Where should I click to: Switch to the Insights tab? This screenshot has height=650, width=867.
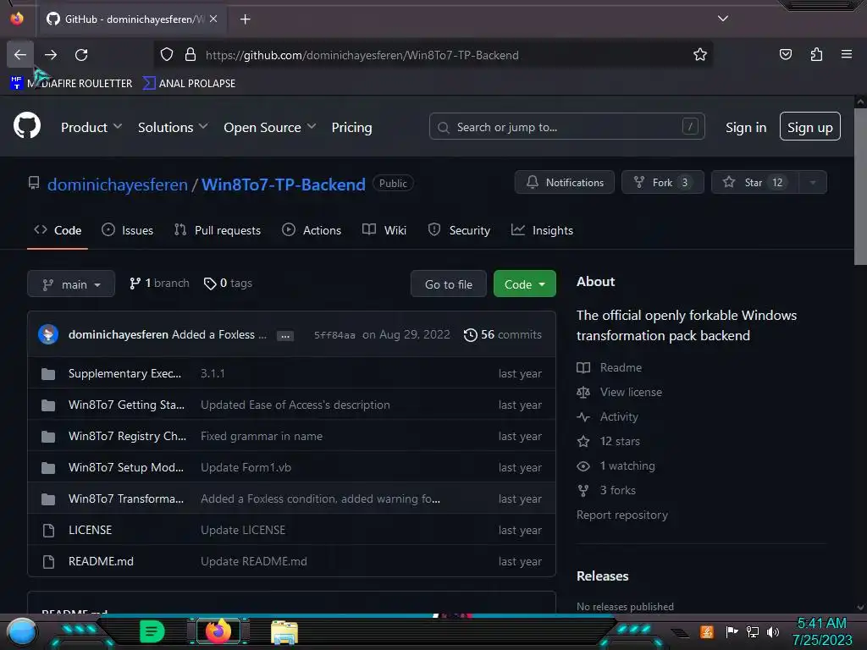pyautogui.click(x=542, y=230)
